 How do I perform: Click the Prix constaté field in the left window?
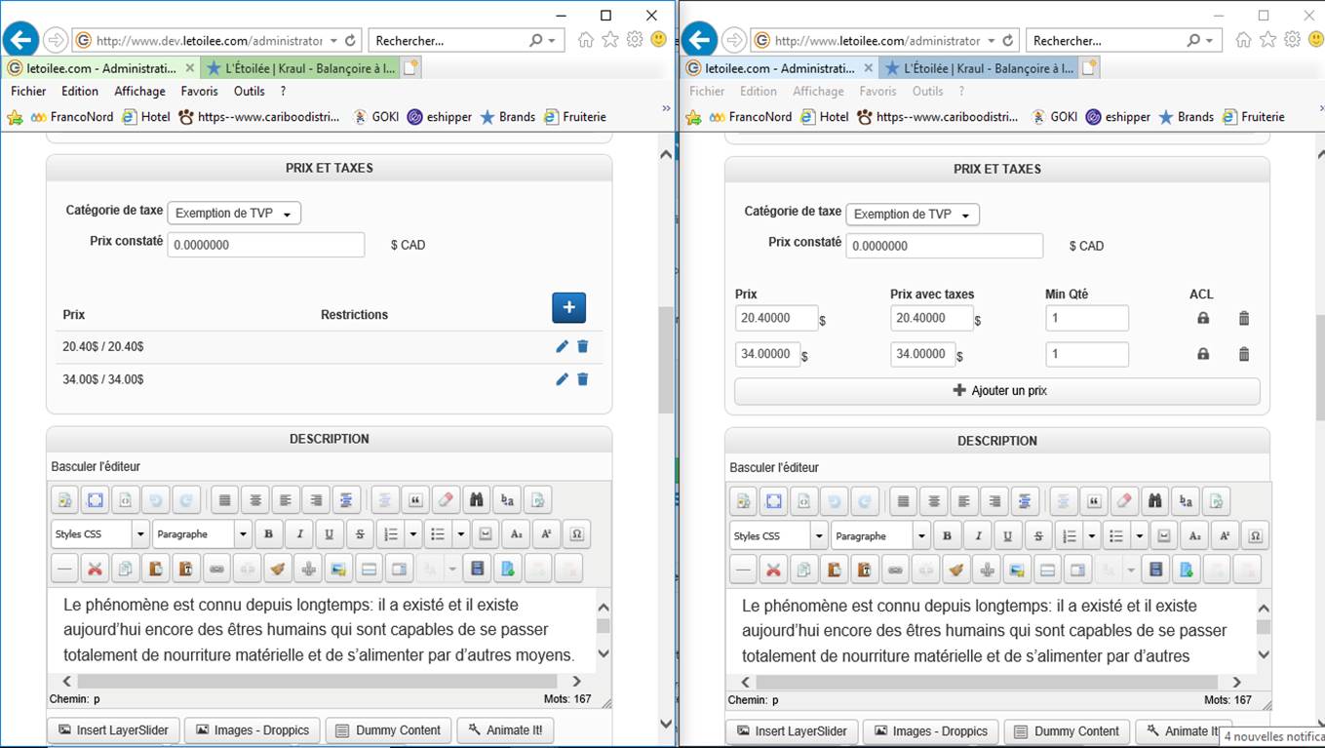266,245
